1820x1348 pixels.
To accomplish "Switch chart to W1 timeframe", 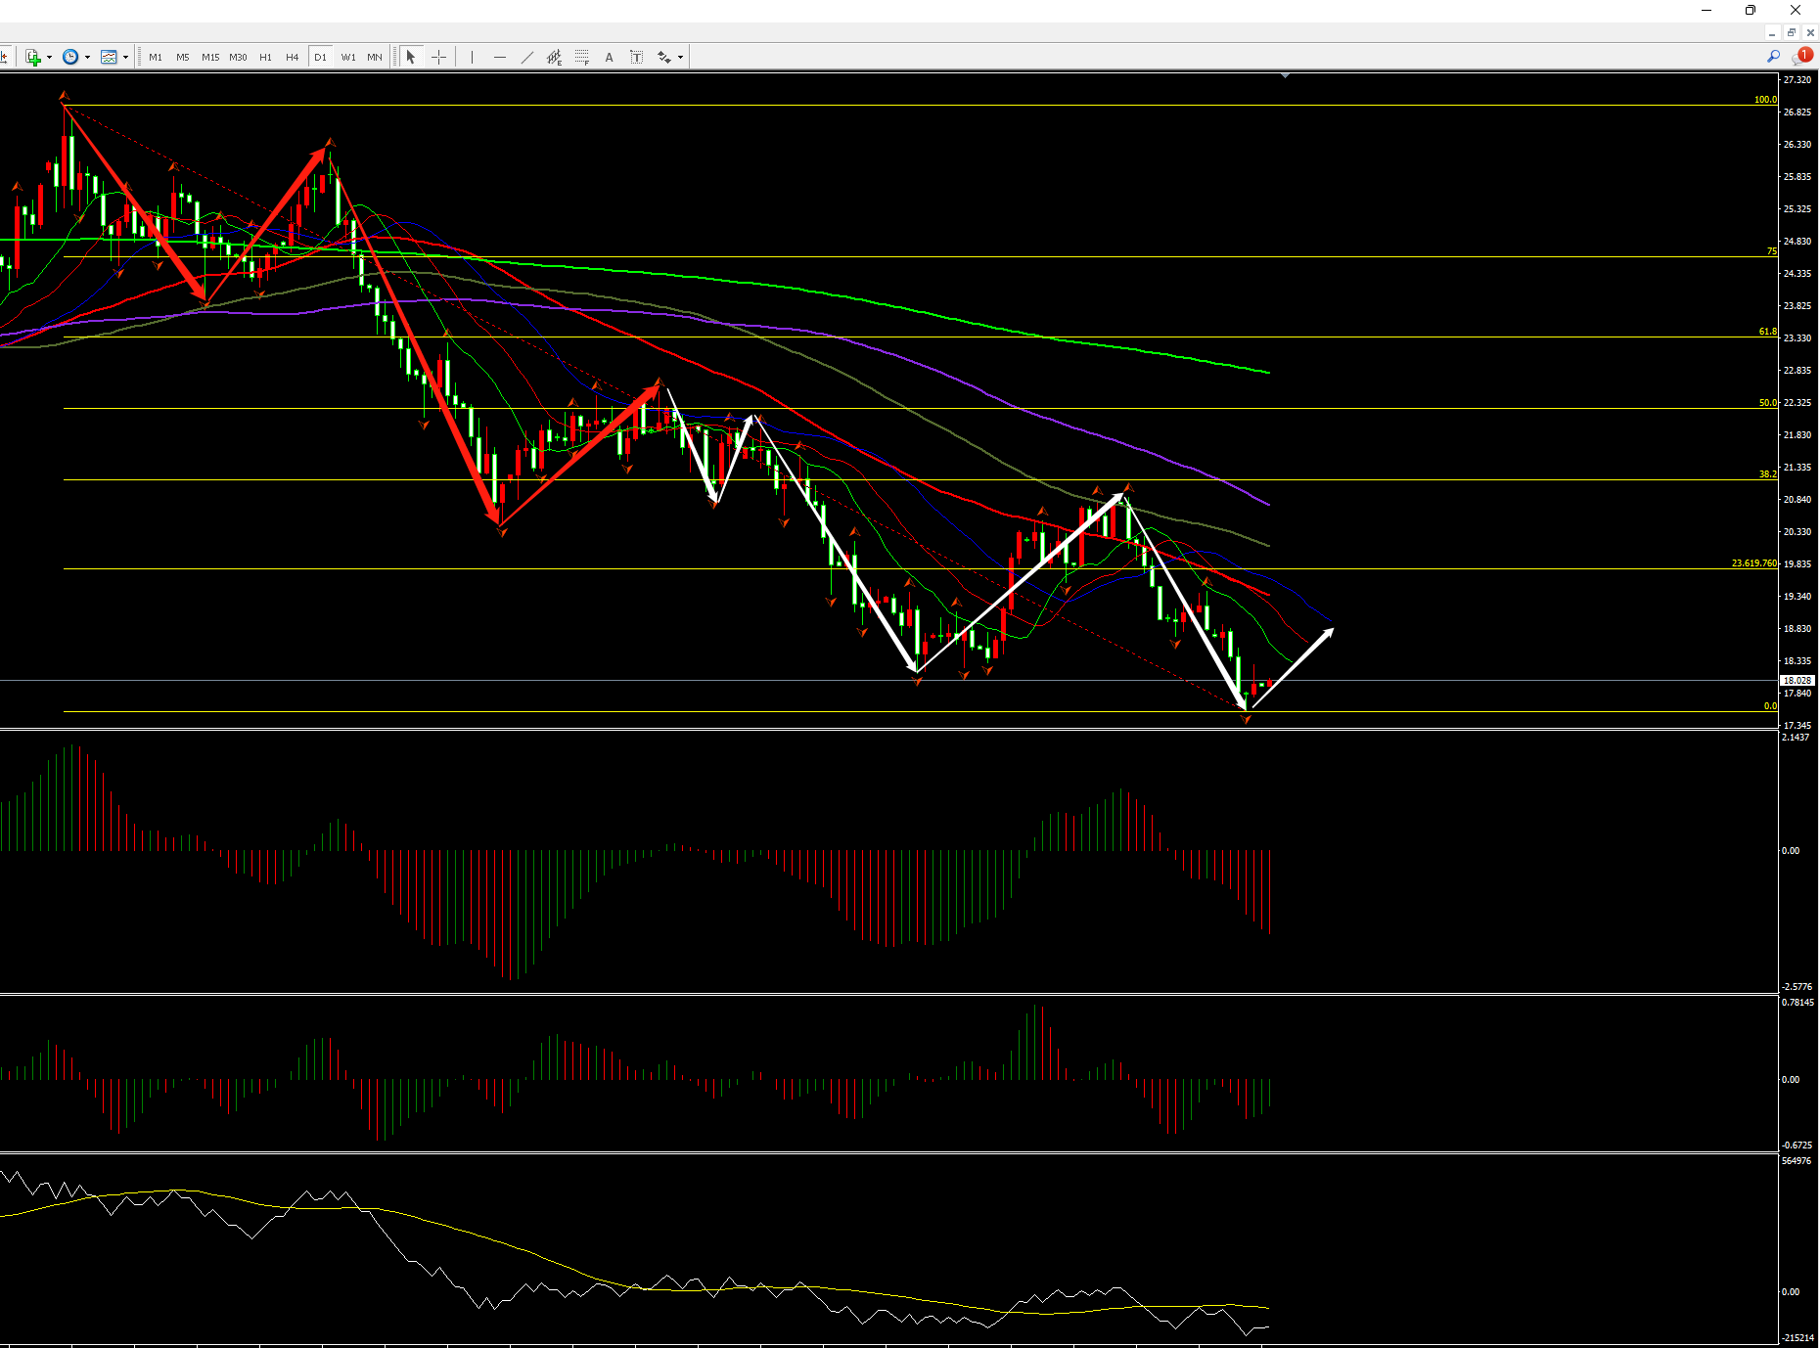I will coord(348,58).
